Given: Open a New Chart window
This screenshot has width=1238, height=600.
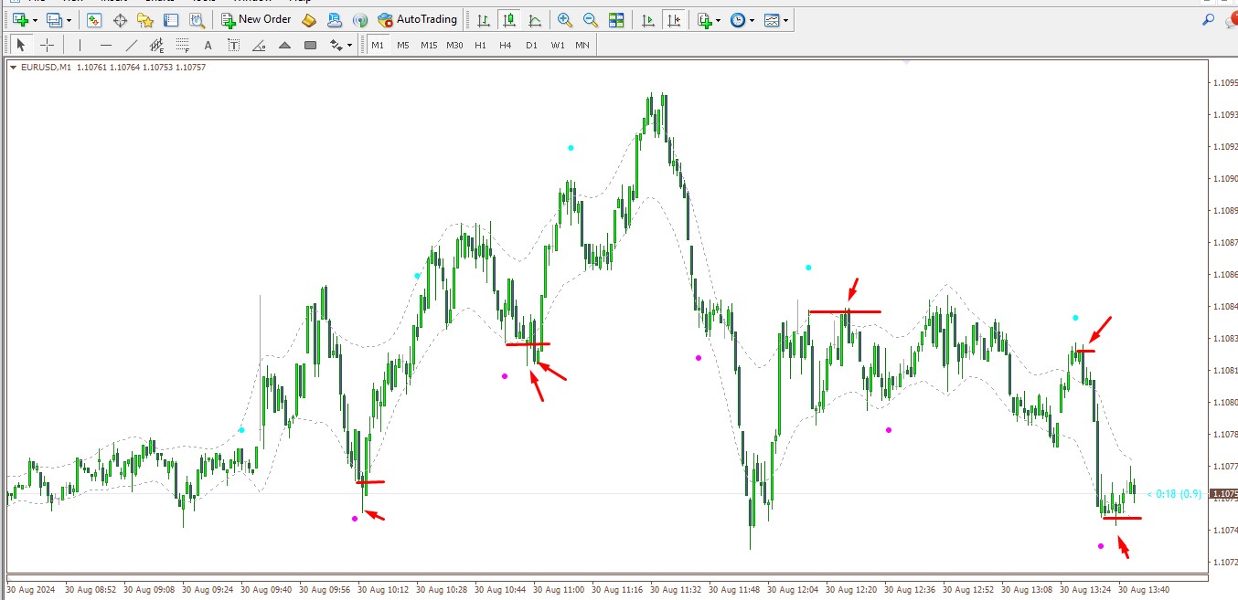Looking at the screenshot, I should (x=19, y=19).
